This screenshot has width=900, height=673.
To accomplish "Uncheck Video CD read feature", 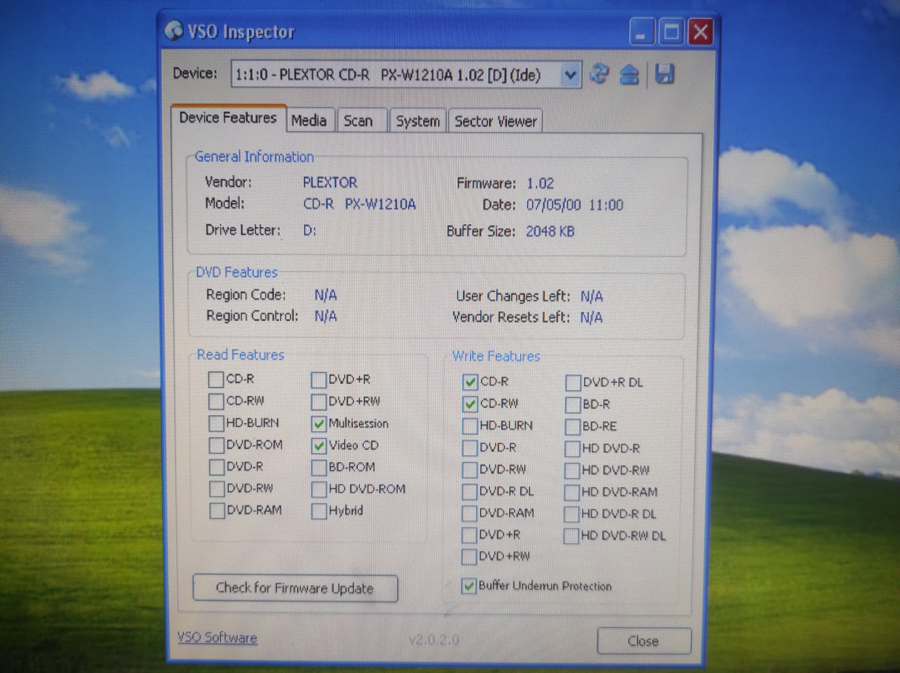I will point(319,446).
